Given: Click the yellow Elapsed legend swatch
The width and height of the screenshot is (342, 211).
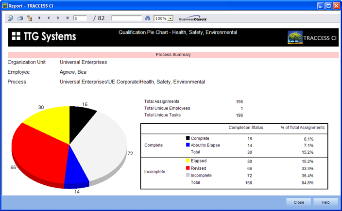Looking at the screenshot, I should click(188, 161).
